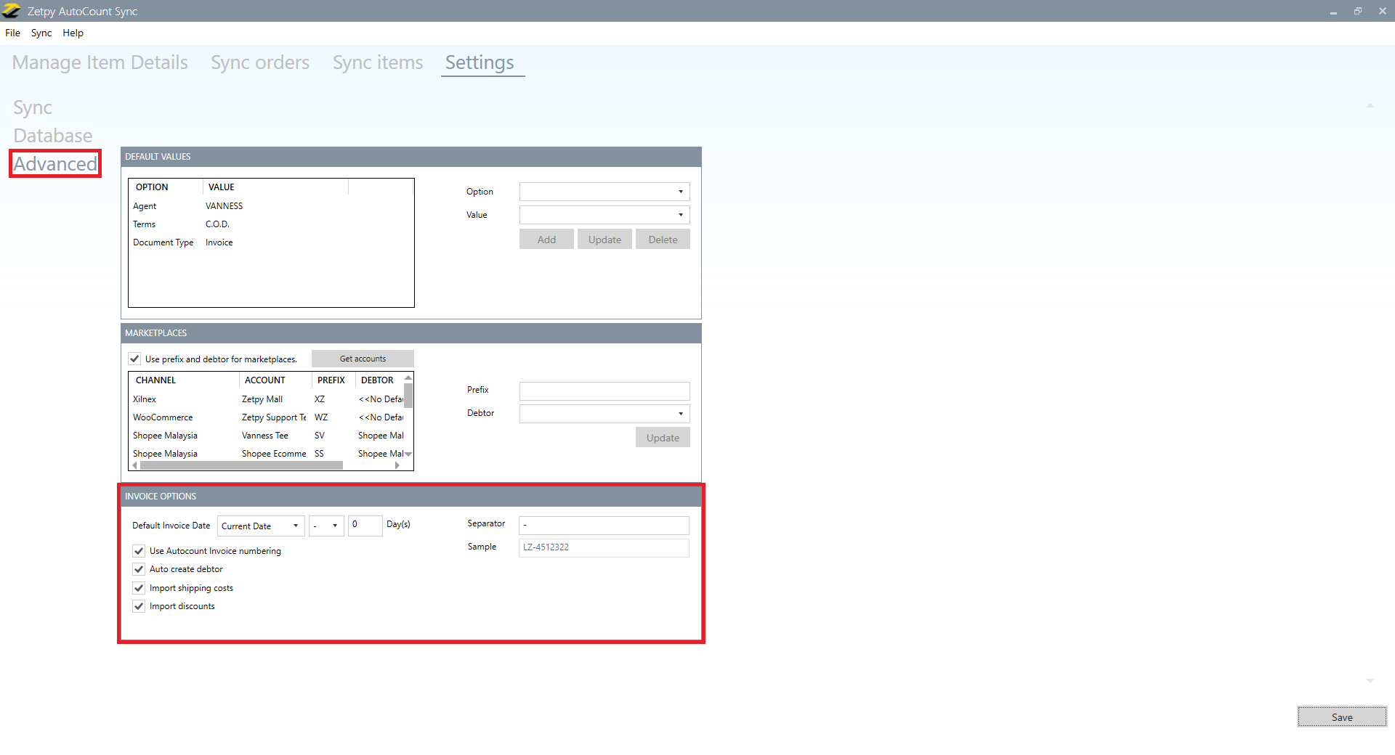Image resolution: width=1395 pixels, height=755 pixels.
Task: Click the Get accounts button
Action: click(x=363, y=359)
